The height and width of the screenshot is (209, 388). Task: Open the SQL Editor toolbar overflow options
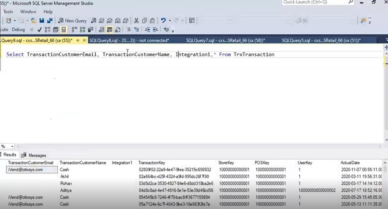[x=173, y=31]
